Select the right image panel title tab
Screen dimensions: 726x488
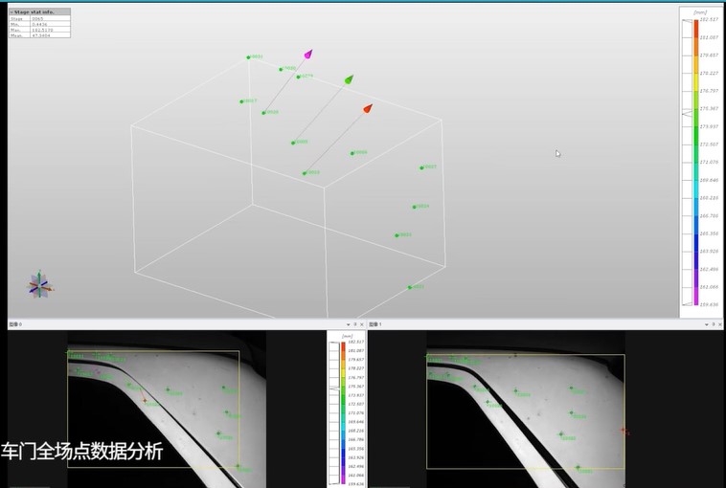(x=374, y=325)
